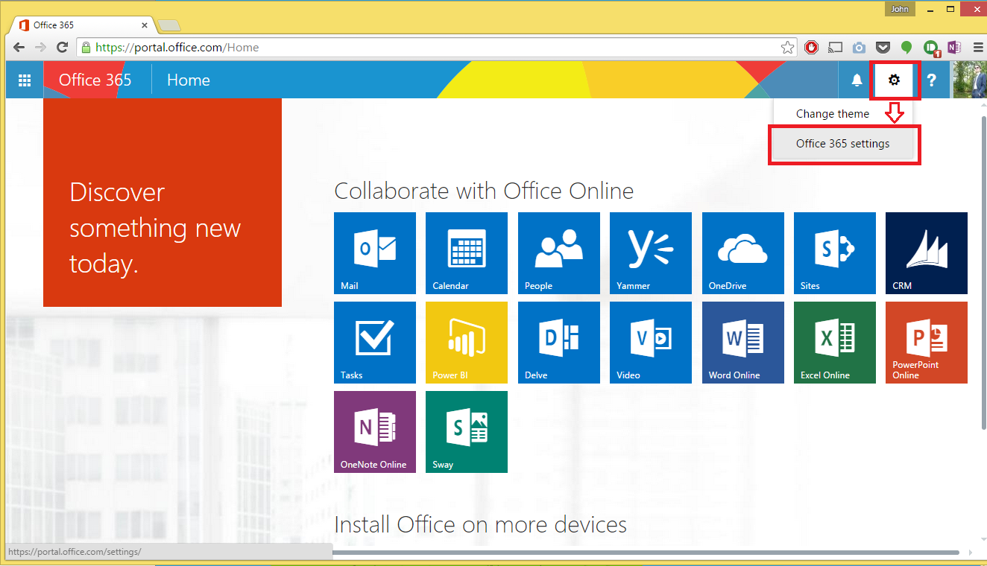Open the settings gear menu
The image size is (987, 566).
coord(894,80)
